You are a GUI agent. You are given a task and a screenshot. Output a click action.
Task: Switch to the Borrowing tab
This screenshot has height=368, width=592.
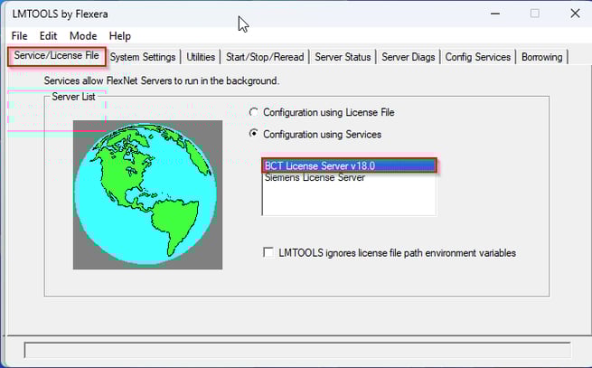(x=541, y=57)
